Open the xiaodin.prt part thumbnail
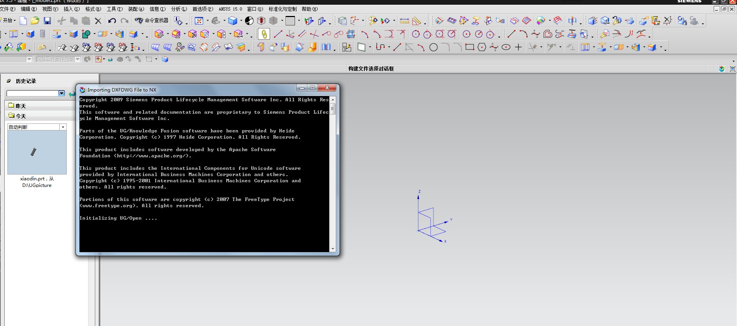 coord(37,152)
